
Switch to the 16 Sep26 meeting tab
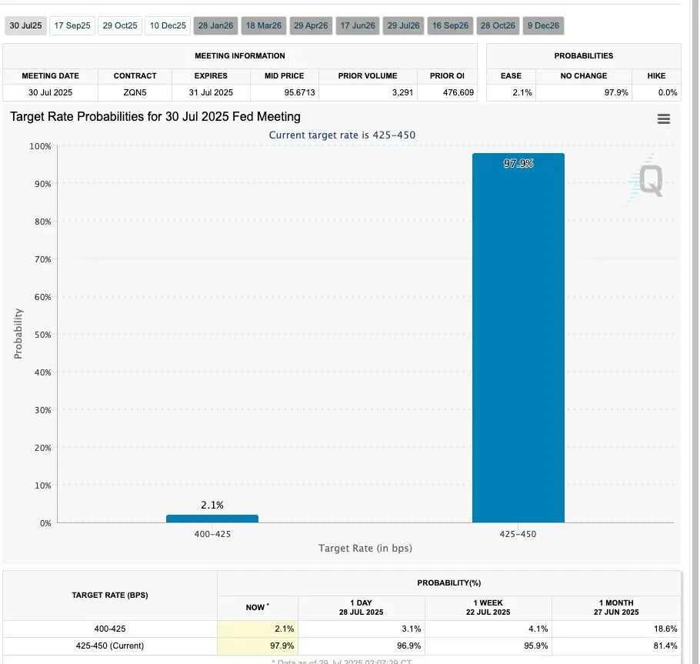pyautogui.click(x=450, y=25)
